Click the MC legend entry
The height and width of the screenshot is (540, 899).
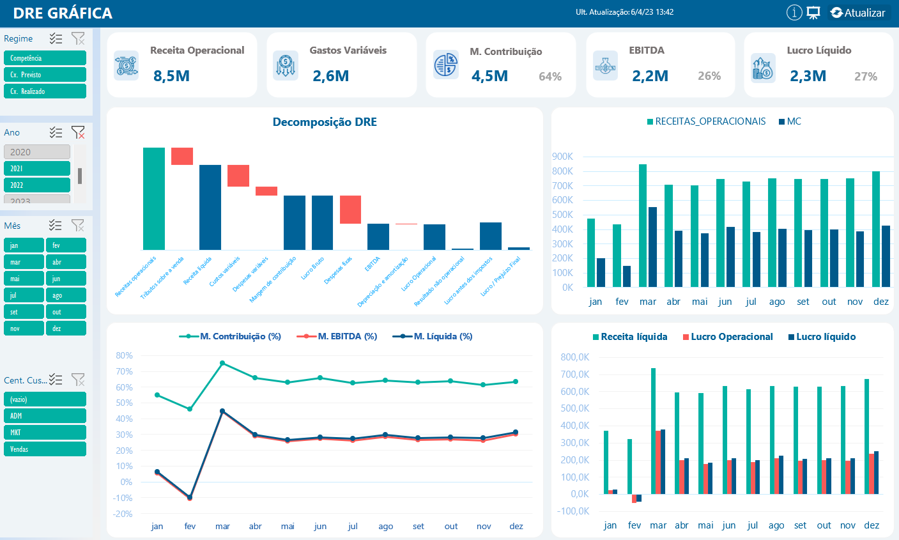(790, 121)
